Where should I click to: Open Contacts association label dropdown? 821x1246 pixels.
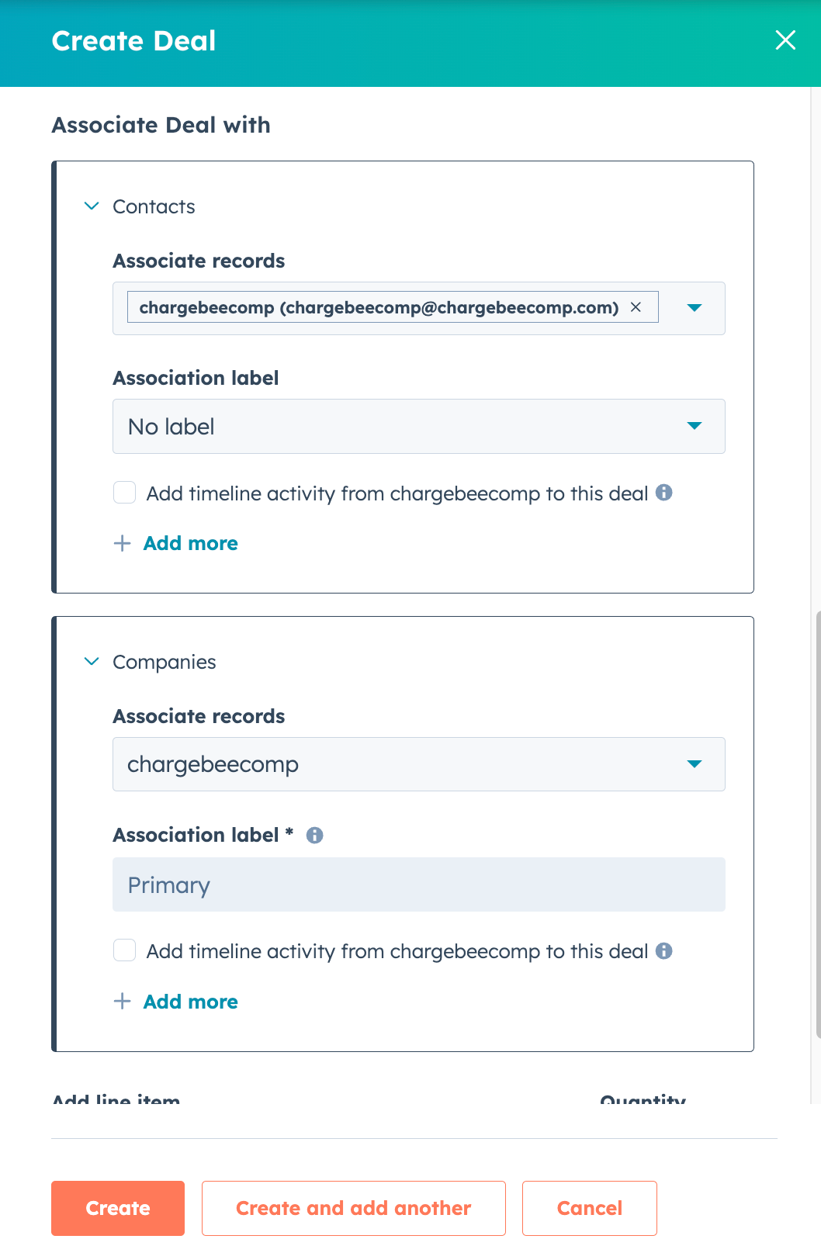pyautogui.click(x=418, y=427)
